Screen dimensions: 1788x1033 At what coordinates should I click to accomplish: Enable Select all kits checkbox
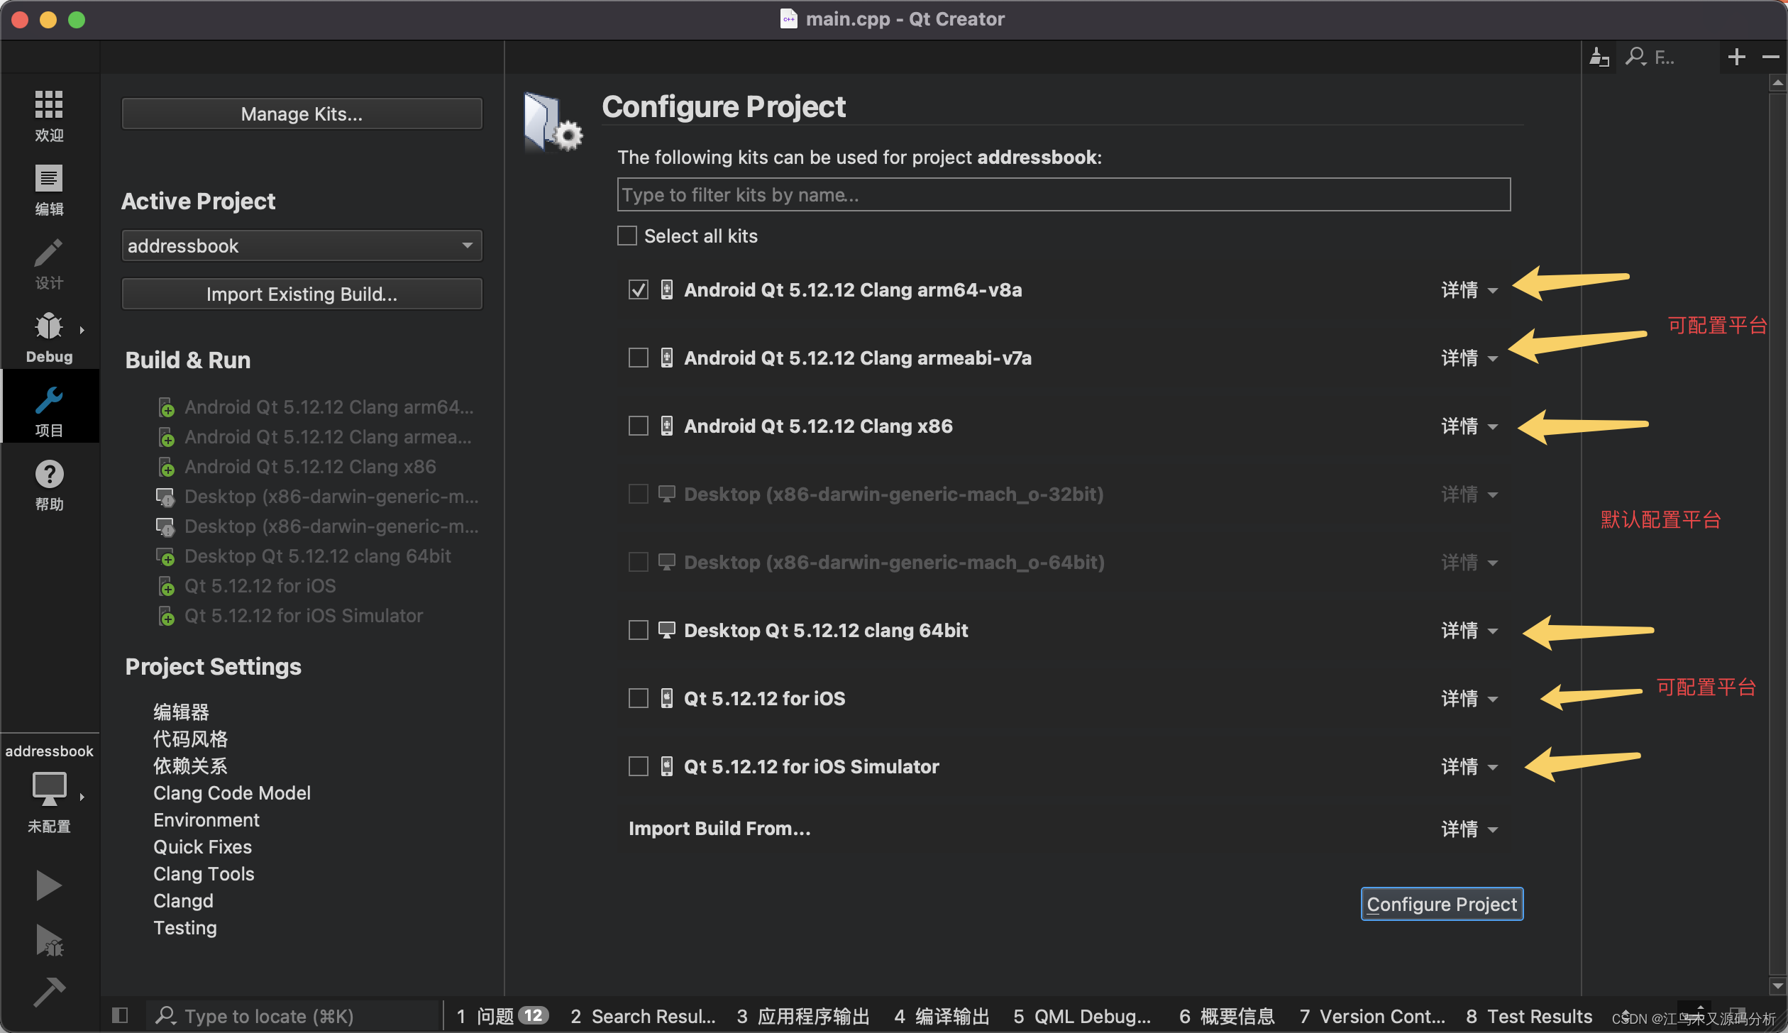(627, 236)
